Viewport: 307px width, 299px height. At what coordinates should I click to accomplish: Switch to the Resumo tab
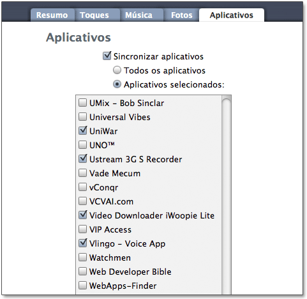click(x=52, y=15)
